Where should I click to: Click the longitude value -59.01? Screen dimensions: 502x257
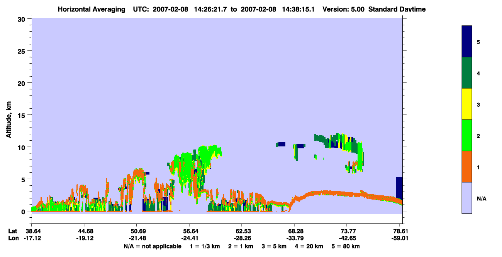(399, 238)
